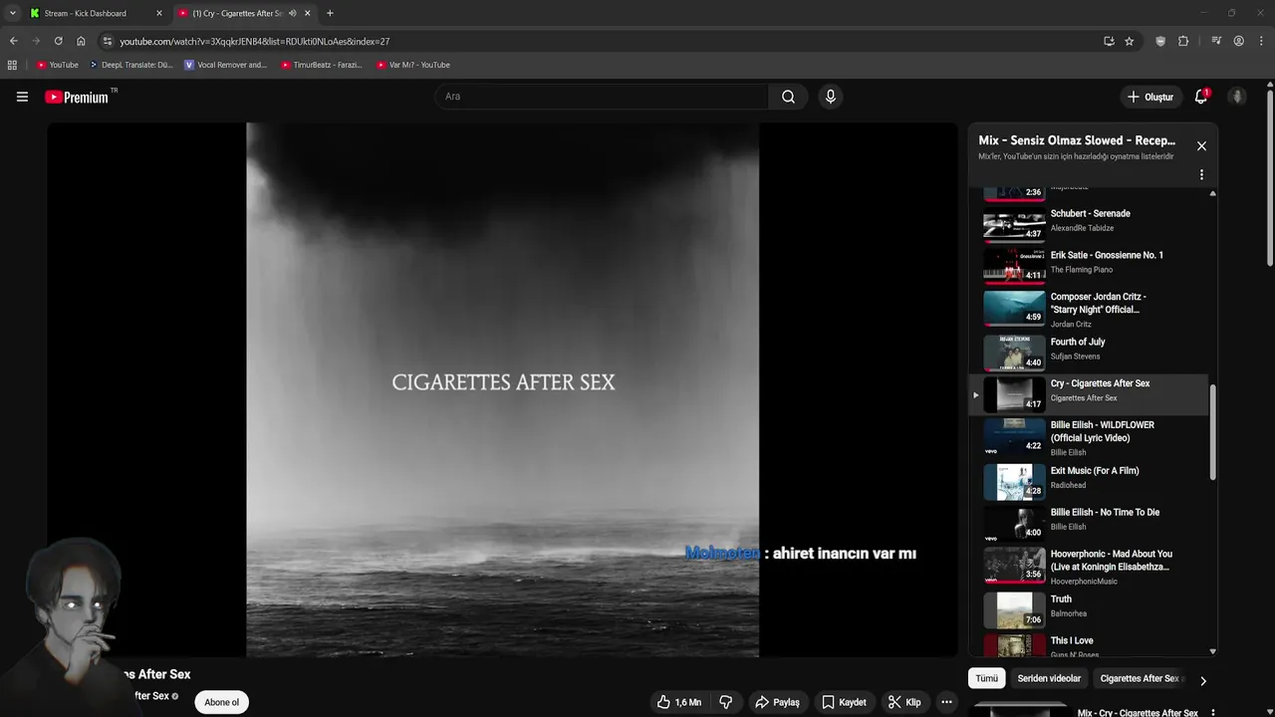Play Erik Satie - Gnossienne No. 1

[1089, 265]
